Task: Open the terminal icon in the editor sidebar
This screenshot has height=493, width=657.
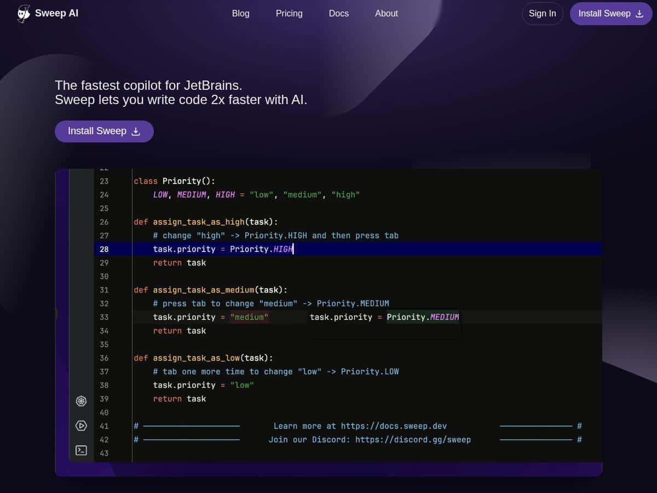Action: click(81, 450)
